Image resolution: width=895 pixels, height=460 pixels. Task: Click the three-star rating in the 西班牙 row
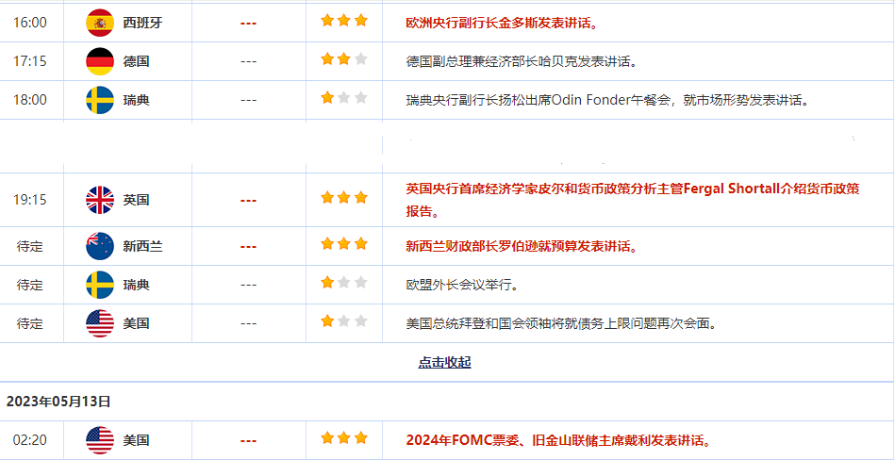click(343, 21)
